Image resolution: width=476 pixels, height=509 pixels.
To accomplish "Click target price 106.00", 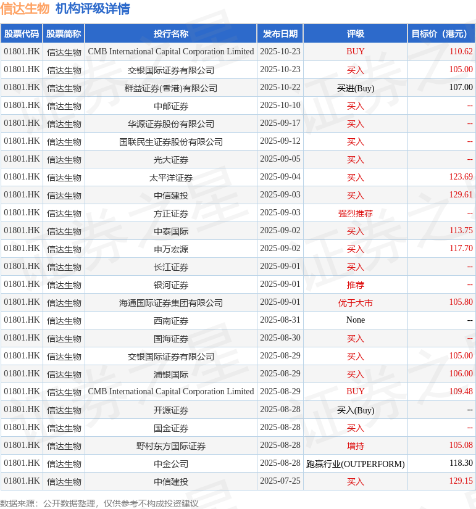I will coord(461,374).
